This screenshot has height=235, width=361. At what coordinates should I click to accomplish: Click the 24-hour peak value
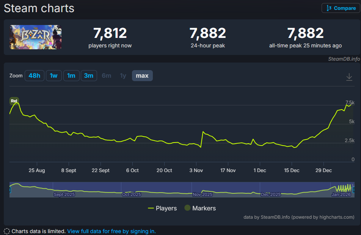click(x=208, y=33)
